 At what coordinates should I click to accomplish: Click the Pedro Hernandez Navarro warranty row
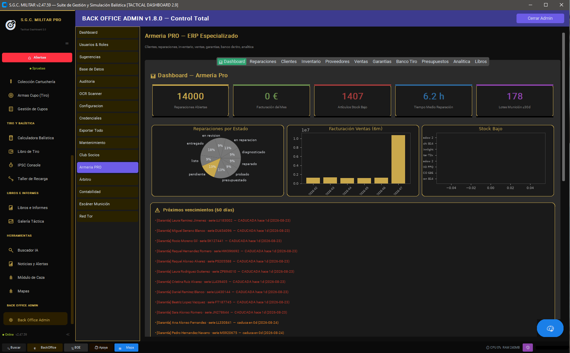tap(219, 333)
